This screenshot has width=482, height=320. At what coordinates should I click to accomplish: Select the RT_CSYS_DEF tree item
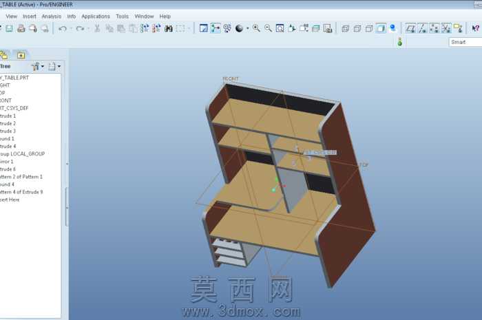point(14,108)
